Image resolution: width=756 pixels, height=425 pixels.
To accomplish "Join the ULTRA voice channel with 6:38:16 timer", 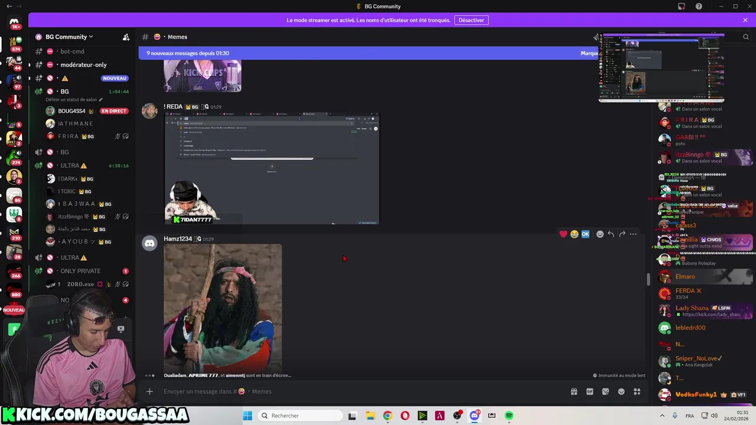I will (83, 166).
